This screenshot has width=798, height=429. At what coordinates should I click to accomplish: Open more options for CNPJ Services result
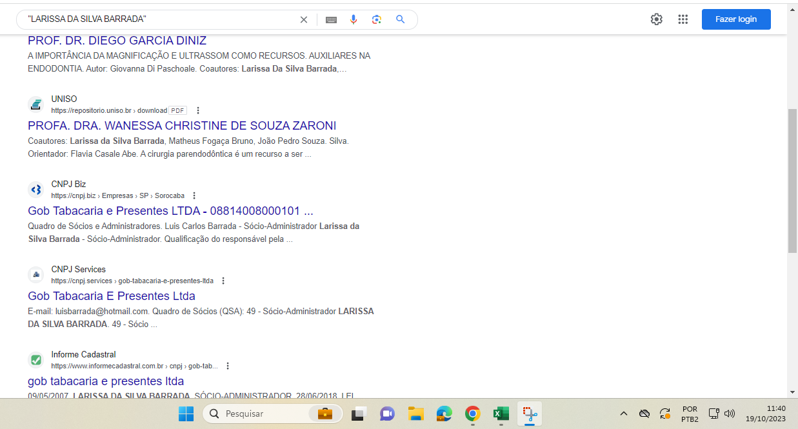click(x=223, y=281)
